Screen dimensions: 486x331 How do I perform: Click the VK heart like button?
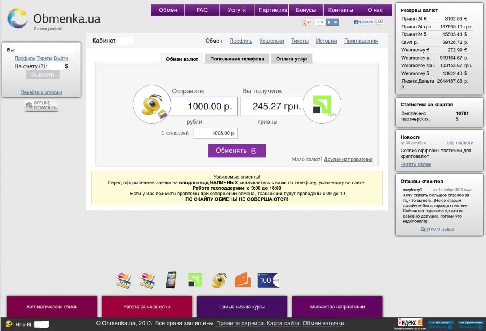(333, 22)
